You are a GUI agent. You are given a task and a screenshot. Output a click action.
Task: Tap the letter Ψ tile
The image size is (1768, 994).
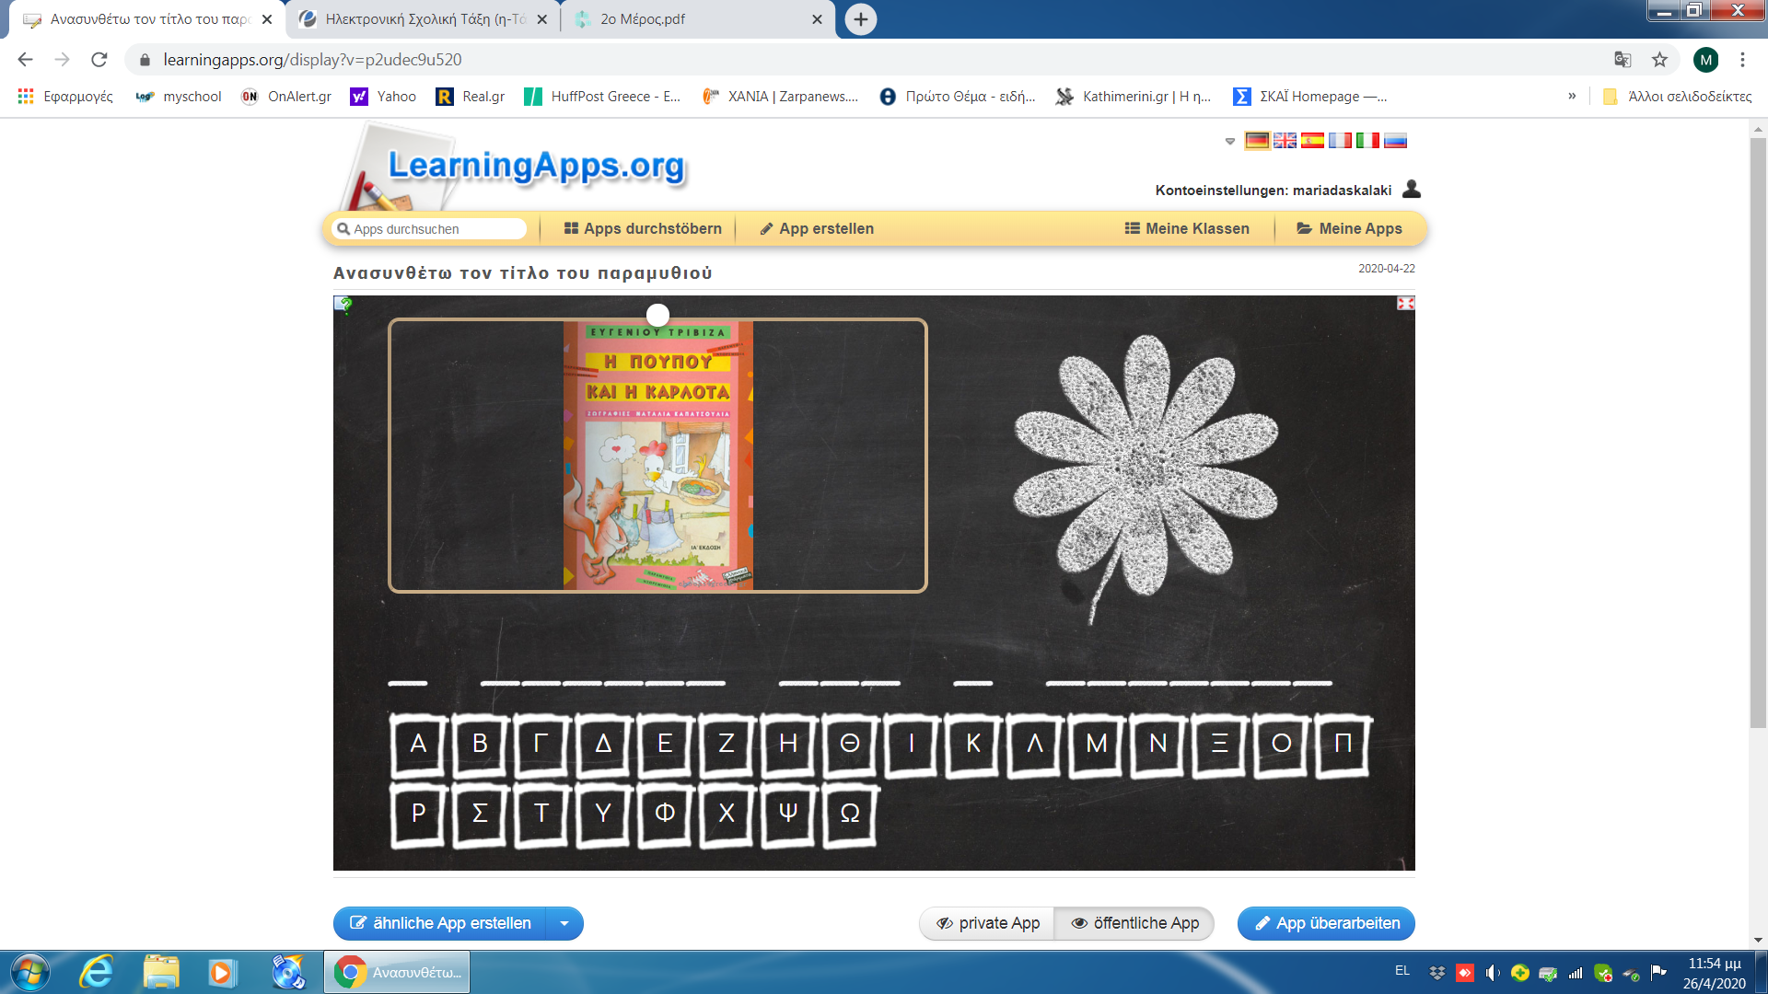788,814
